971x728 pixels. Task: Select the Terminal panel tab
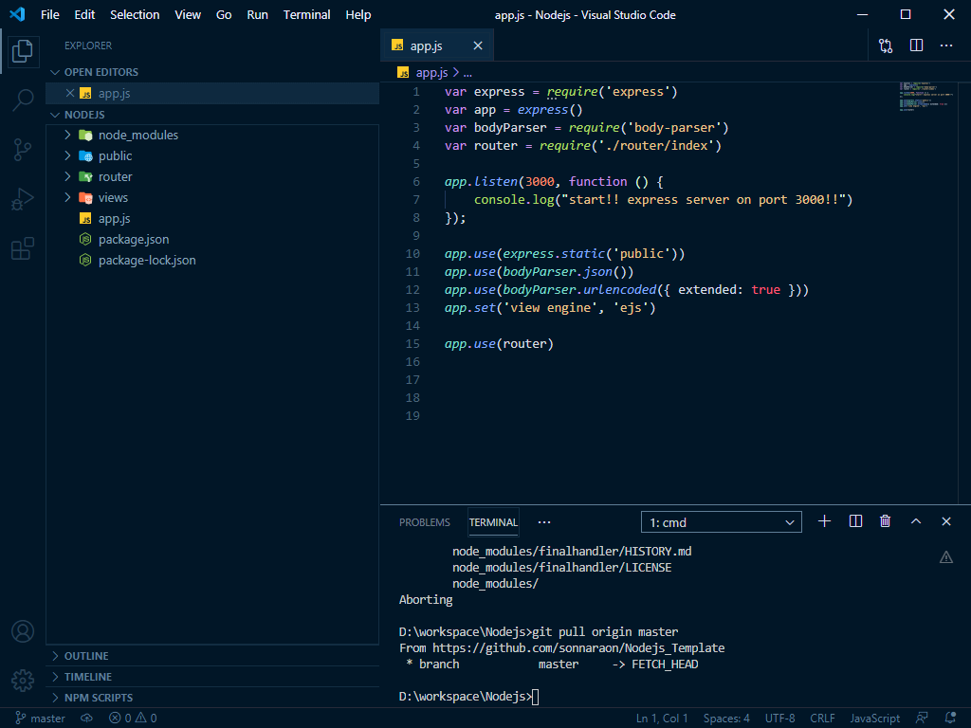click(x=493, y=522)
